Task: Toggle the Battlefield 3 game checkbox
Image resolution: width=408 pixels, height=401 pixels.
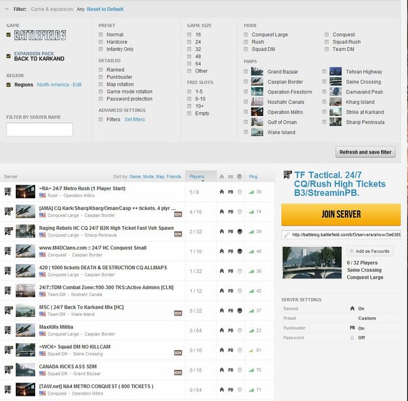Action: click(8, 34)
